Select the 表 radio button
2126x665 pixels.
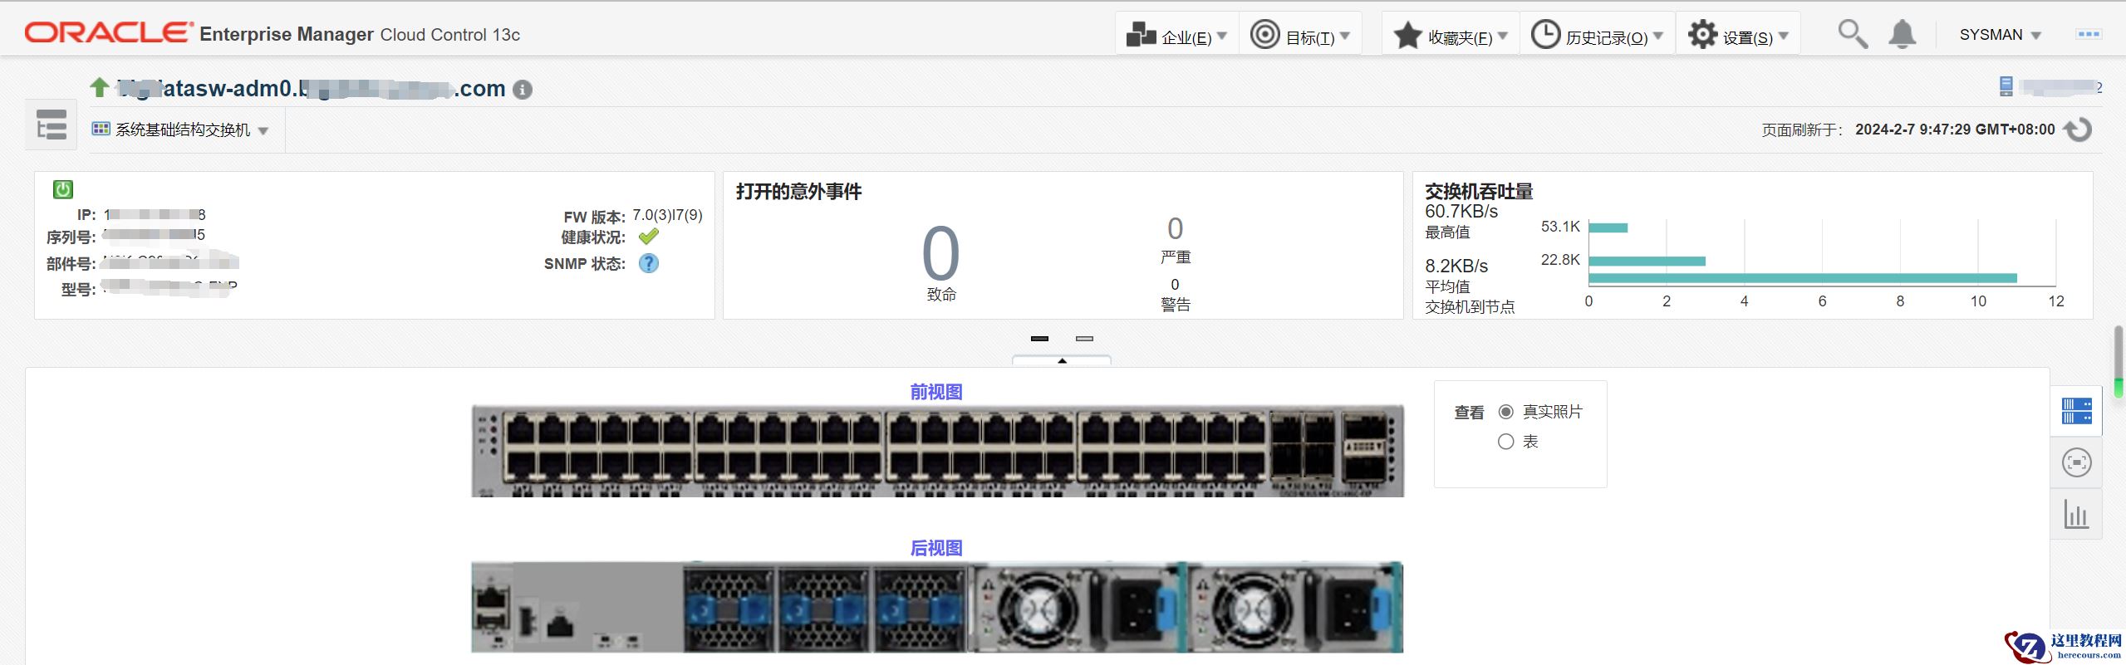[1505, 442]
